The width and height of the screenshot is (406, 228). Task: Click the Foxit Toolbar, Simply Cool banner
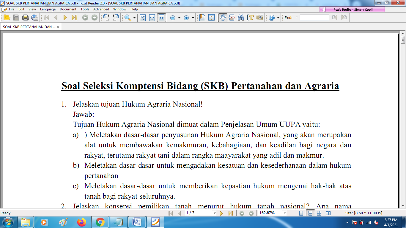pyautogui.click(x=352, y=9)
